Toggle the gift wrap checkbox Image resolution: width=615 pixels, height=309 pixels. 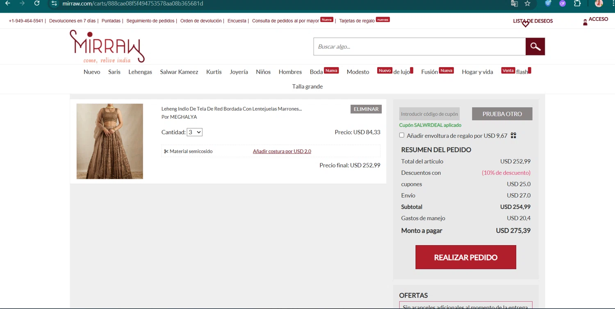402,135
